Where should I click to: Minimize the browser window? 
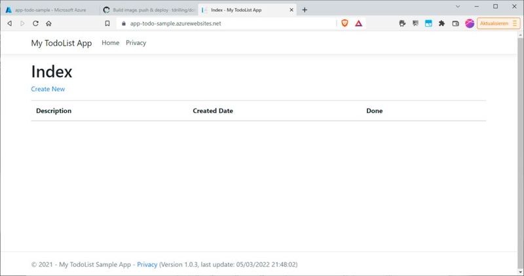click(x=477, y=7)
